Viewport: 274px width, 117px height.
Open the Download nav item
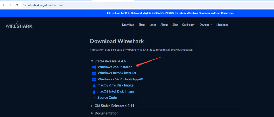[x=128, y=25]
